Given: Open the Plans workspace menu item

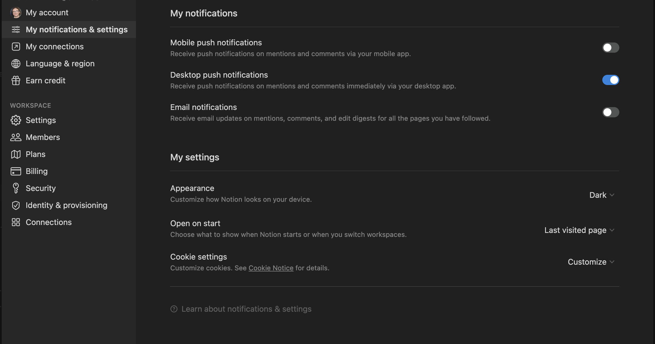Looking at the screenshot, I should 35,154.
